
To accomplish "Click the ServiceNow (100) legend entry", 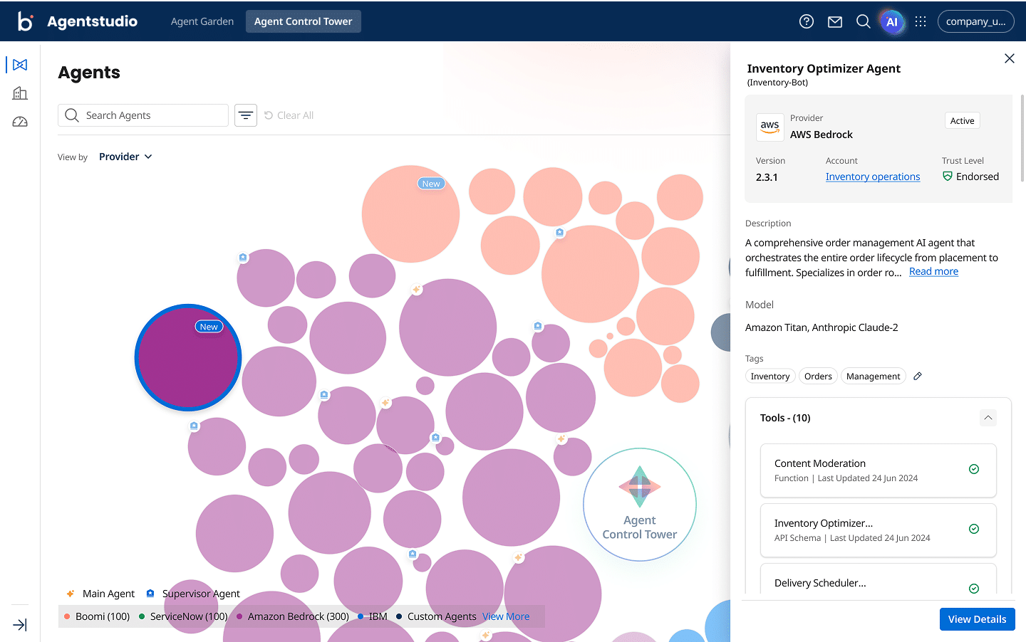I will click(183, 616).
